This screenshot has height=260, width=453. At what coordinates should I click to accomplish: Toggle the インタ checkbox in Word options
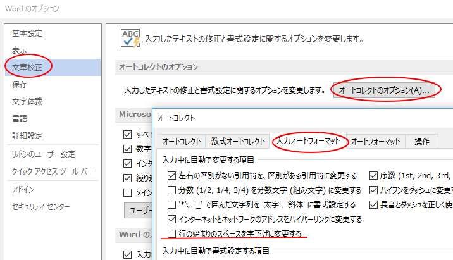pos(127,163)
